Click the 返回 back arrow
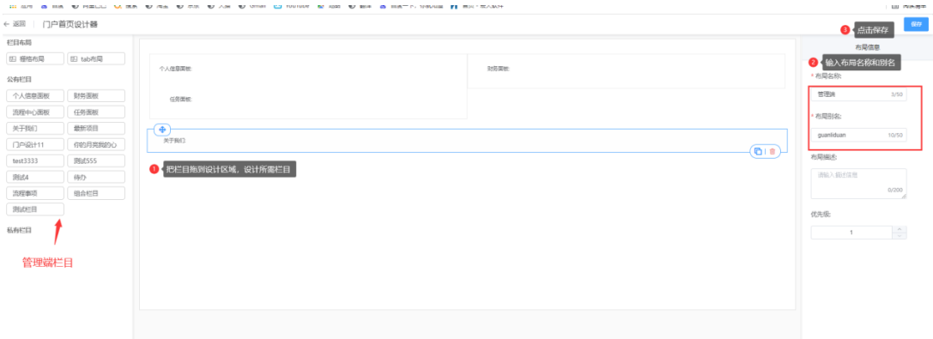Image resolution: width=933 pixels, height=339 pixels. pyautogui.click(x=15, y=24)
